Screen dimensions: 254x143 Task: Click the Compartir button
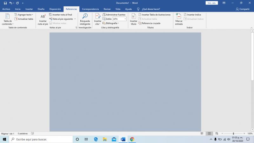[243, 9]
